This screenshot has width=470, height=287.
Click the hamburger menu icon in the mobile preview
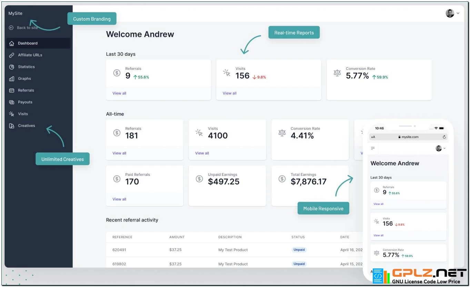click(x=373, y=148)
